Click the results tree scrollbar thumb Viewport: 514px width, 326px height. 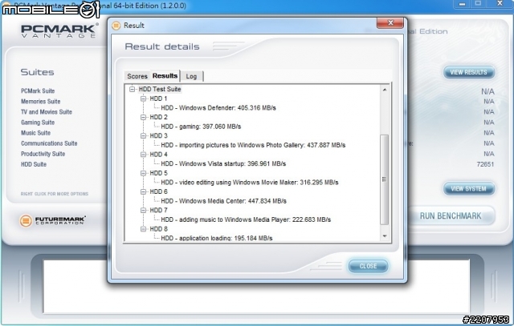[384, 179]
